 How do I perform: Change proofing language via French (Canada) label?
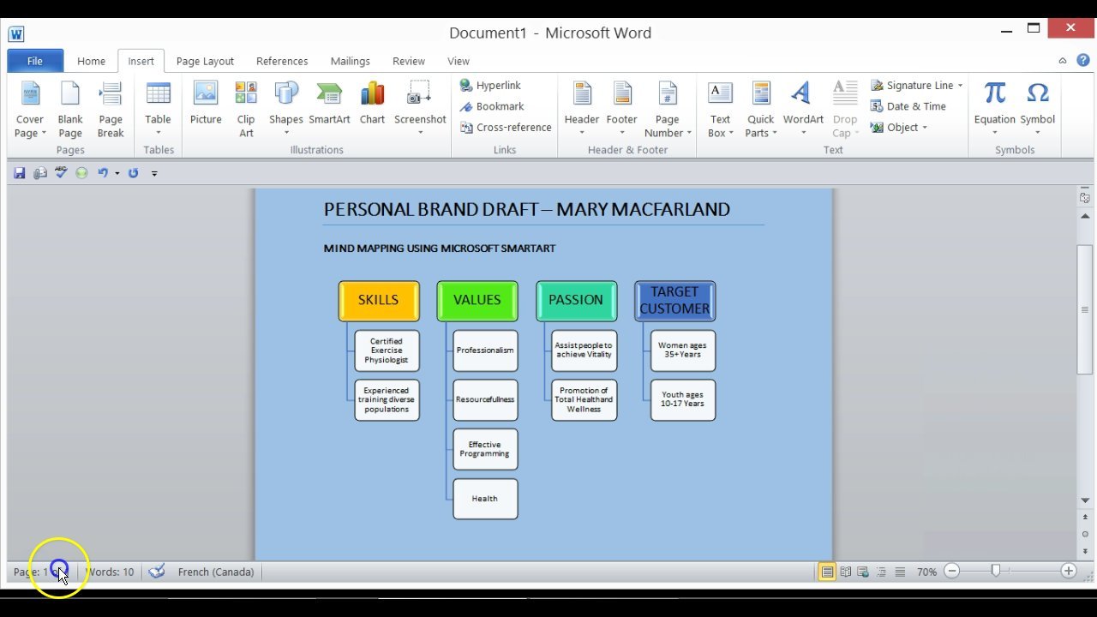(215, 572)
